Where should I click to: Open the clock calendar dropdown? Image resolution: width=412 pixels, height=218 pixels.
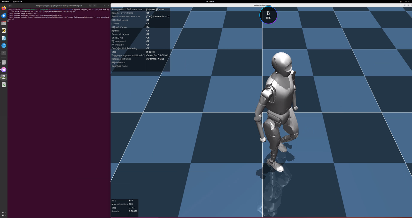(210, 2)
